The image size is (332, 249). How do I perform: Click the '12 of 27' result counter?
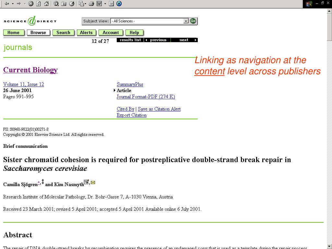coord(101,41)
